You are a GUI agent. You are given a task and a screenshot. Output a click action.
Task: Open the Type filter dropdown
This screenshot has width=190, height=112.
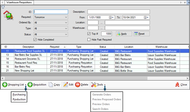pos(51,29)
